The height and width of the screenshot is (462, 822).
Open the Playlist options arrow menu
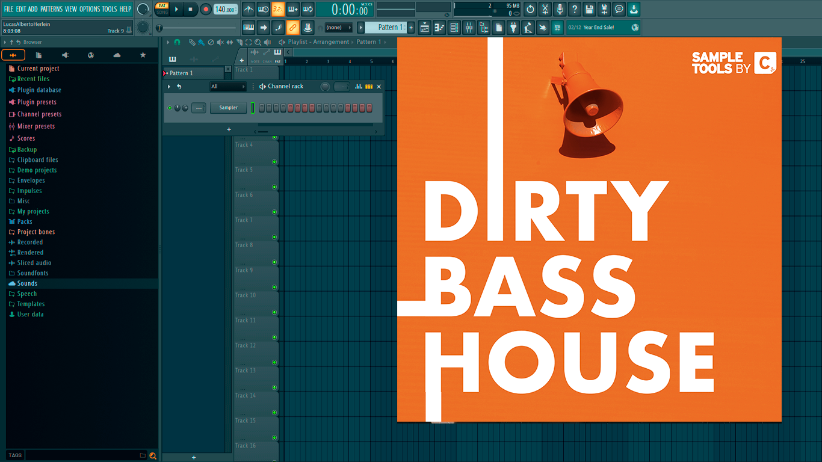click(x=168, y=42)
